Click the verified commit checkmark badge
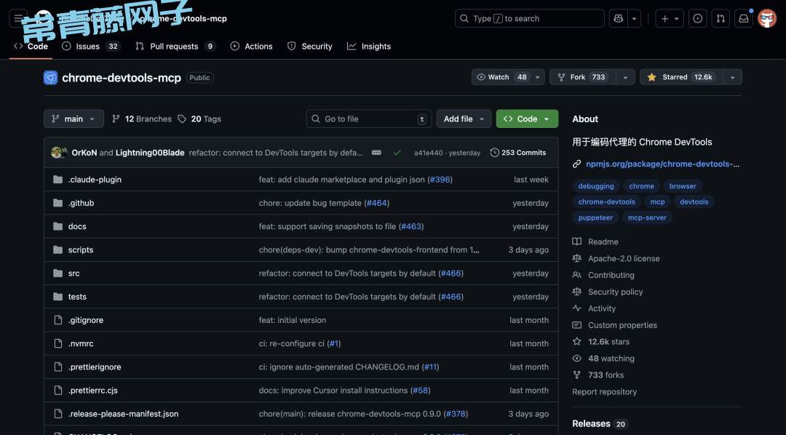 (x=397, y=152)
